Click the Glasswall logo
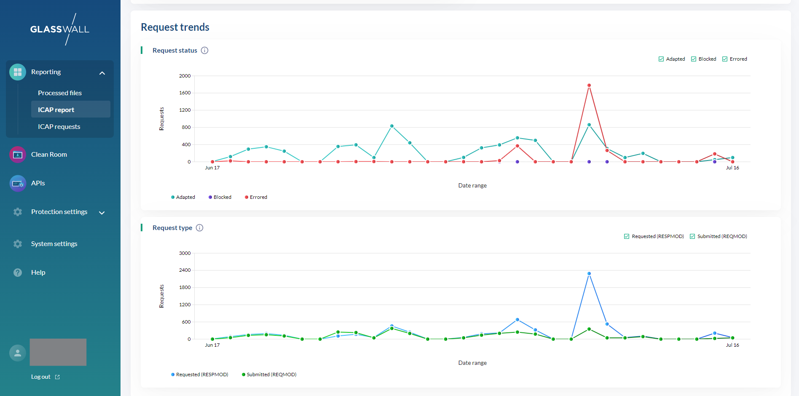 [x=60, y=29]
